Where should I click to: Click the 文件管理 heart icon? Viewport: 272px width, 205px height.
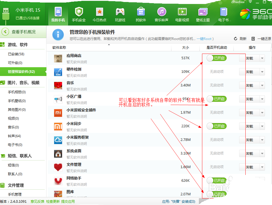click(x=58, y=167)
